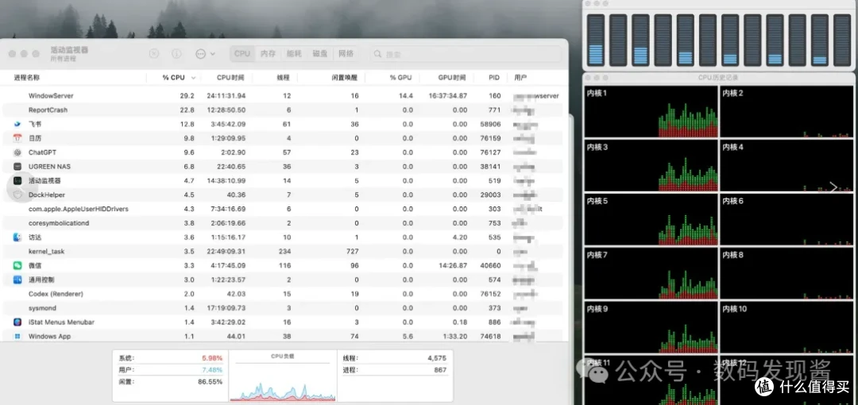Click the stop process toolbar icon
The height and width of the screenshot is (405, 858).
point(154,54)
